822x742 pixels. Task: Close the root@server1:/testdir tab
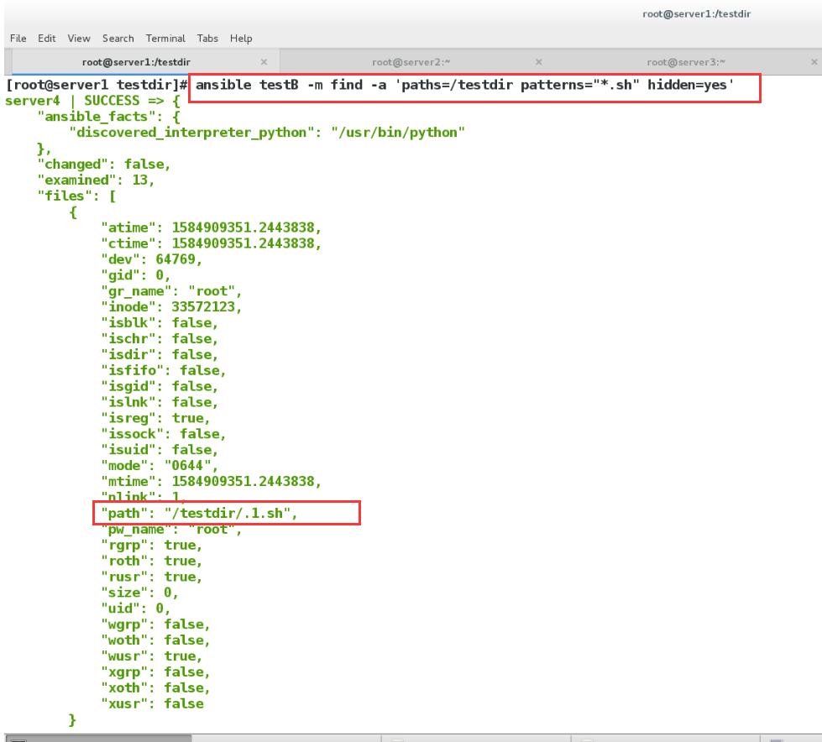click(x=264, y=62)
